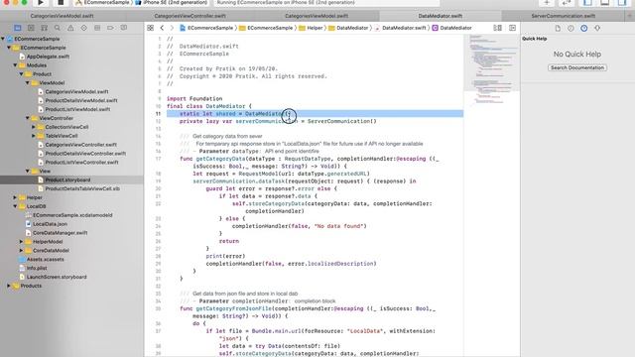Open the Source Control navigator
This screenshot has width=635, height=357.
pyautogui.click(x=31, y=28)
